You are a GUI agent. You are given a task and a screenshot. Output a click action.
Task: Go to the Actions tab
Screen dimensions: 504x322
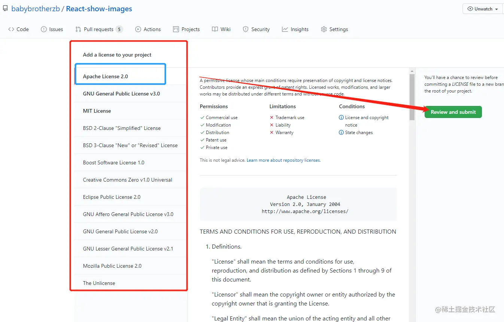(x=148, y=29)
